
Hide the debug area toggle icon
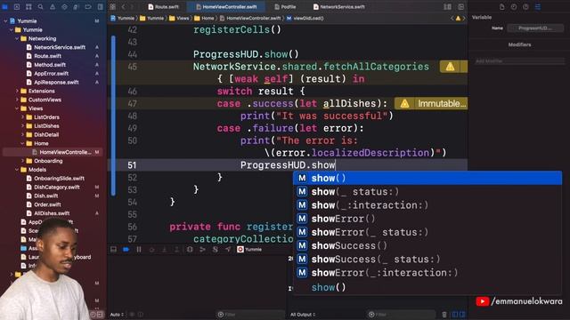[113, 250]
